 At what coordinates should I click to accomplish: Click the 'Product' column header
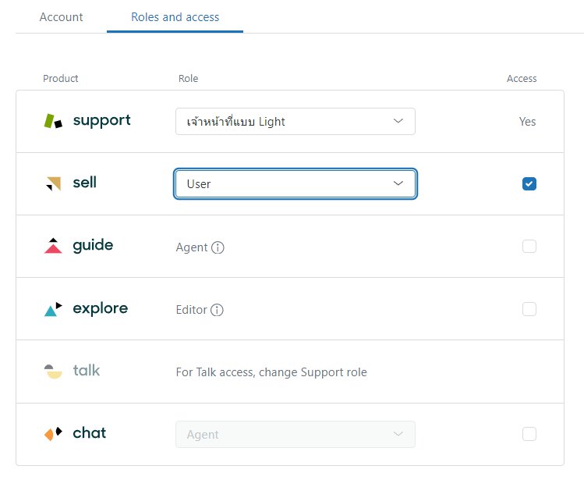click(x=60, y=78)
